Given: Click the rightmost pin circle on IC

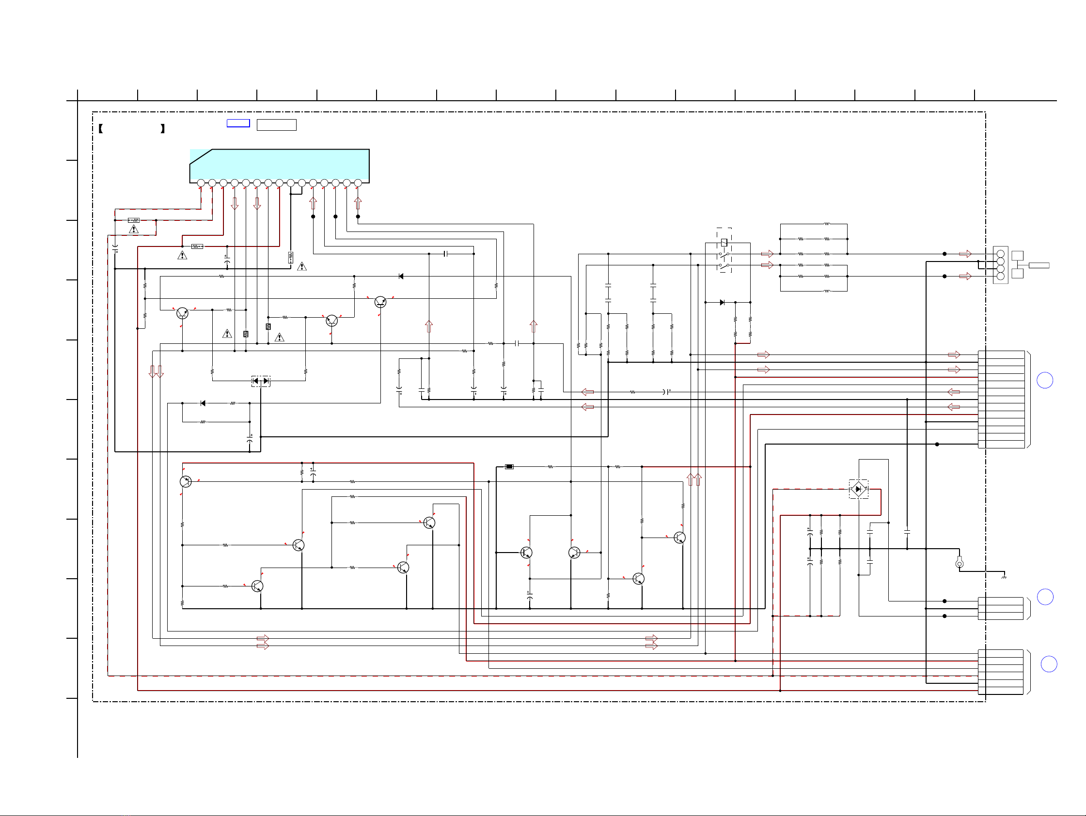Looking at the screenshot, I should (x=358, y=183).
